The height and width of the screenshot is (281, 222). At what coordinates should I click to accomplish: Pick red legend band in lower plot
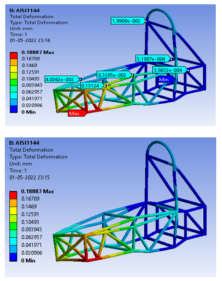pyautogui.click(x=13, y=195)
